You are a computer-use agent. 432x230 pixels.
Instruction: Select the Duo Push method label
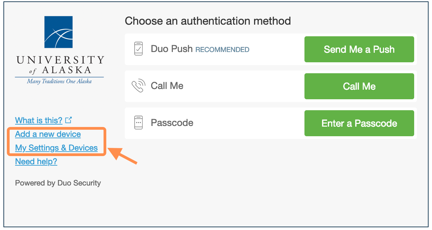pyautogui.click(x=171, y=49)
